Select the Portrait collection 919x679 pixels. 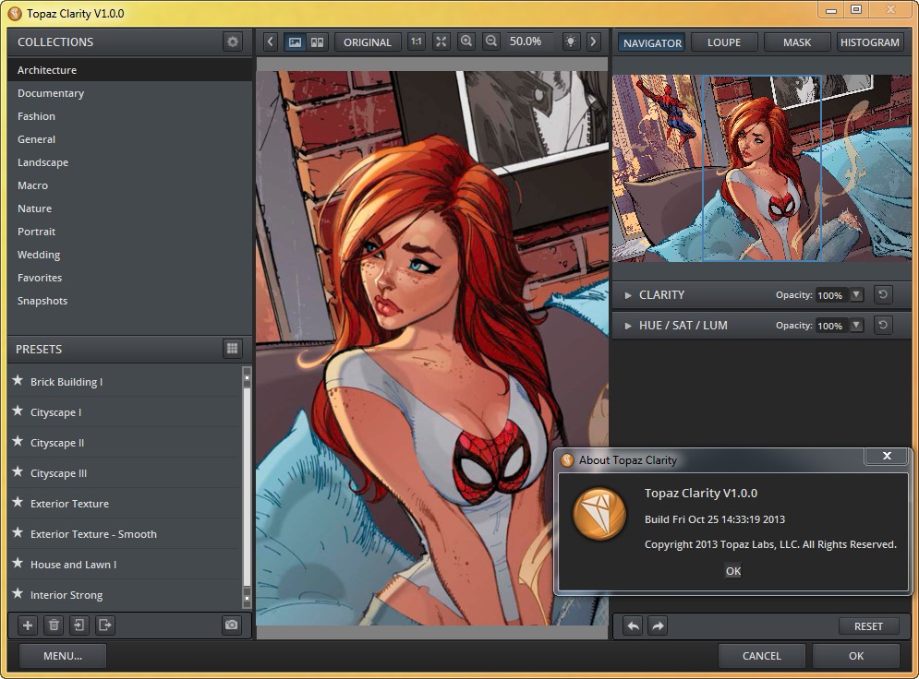(x=129, y=232)
